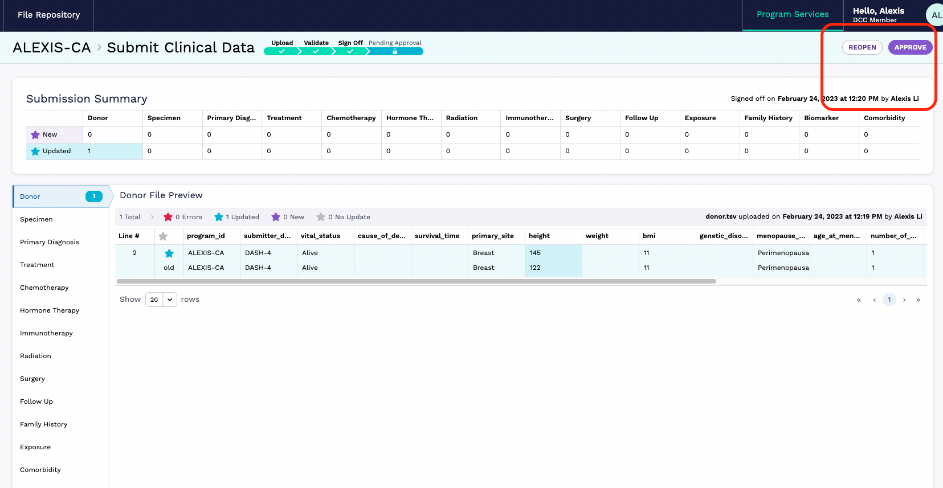Screen dimensions: 943x488
Task: Go to first page with double-left arrow
Action: pyautogui.click(x=859, y=300)
